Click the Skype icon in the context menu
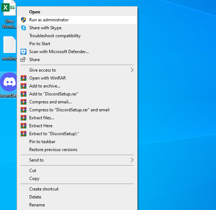The height and width of the screenshot is (210, 216). click(x=23, y=28)
